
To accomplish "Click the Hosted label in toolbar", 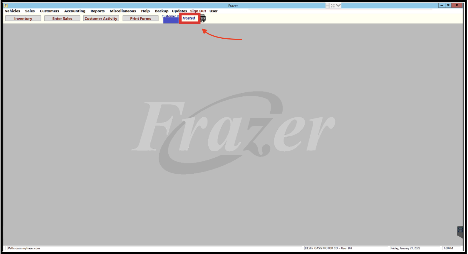I will click(189, 18).
